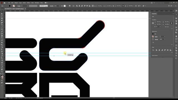The image size is (178, 100).
Task: Align left edges in control bar
Action: (x=77, y=6)
